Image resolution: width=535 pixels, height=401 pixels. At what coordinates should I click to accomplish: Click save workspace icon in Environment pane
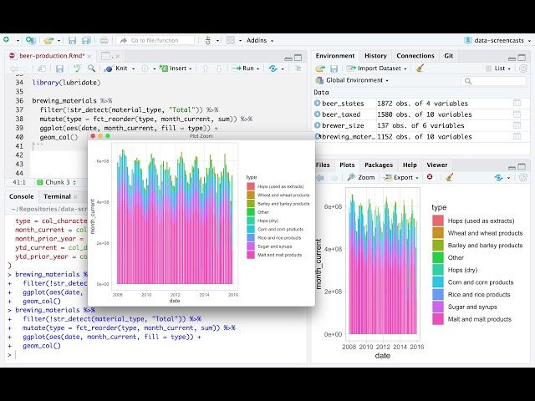334,69
